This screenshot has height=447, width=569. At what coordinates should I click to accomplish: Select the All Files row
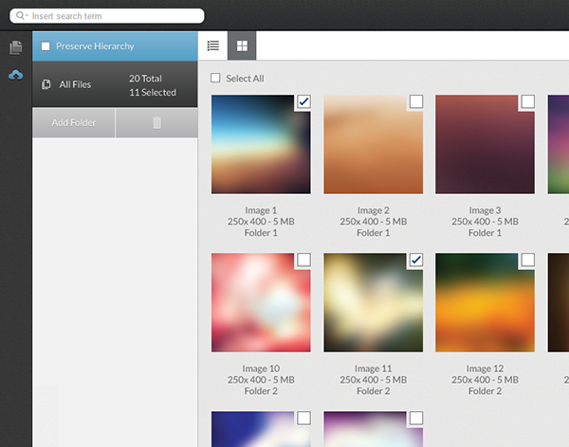click(x=115, y=84)
